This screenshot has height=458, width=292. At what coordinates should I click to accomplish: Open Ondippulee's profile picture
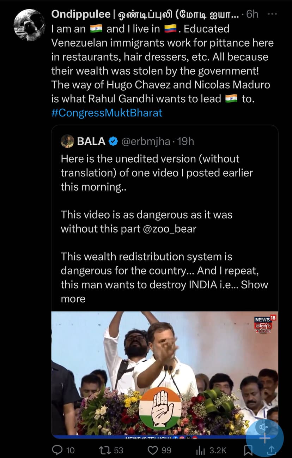[x=29, y=25]
